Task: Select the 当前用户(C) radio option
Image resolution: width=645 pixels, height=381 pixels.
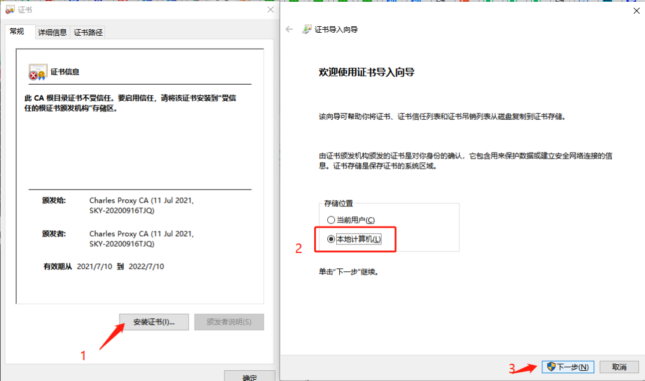Action: [351, 220]
